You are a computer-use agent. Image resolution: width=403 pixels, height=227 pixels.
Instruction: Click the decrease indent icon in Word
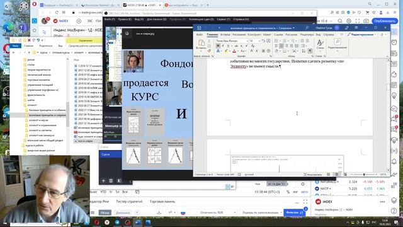click(x=302, y=40)
